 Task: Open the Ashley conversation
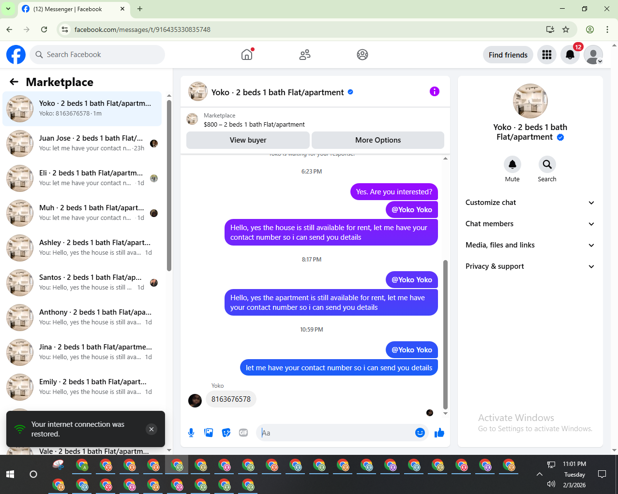tap(82, 247)
